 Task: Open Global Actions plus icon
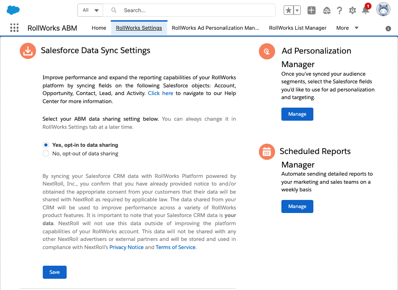tap(312, 10)
